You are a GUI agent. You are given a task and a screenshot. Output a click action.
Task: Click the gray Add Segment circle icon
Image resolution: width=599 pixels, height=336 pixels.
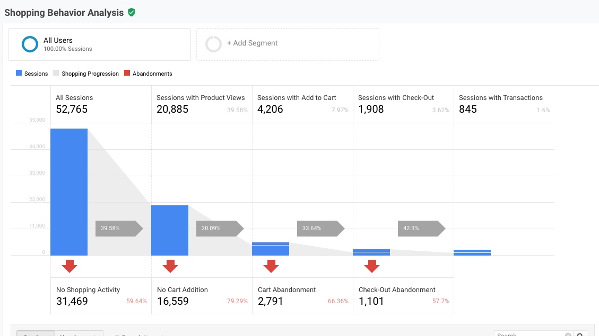pos(213,44)
